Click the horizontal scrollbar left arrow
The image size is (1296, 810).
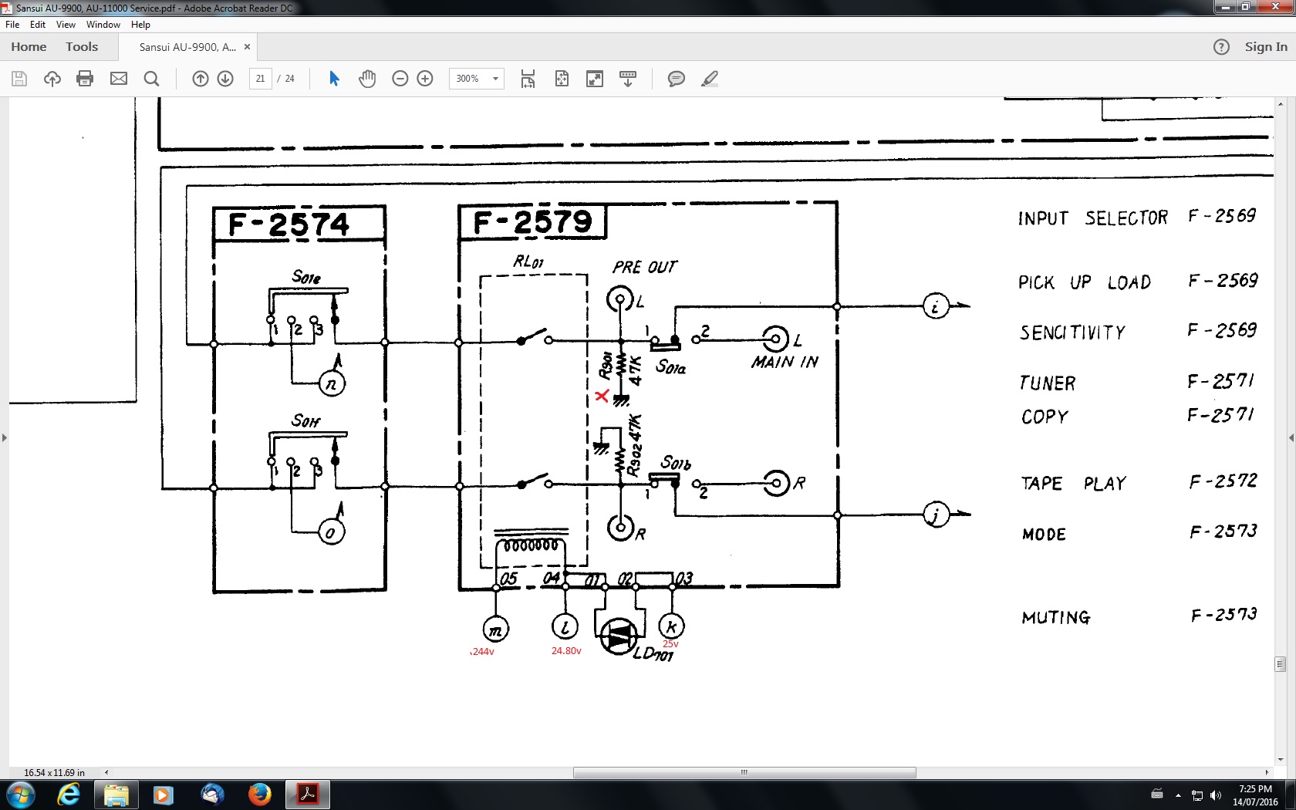(x=106, y=772)
